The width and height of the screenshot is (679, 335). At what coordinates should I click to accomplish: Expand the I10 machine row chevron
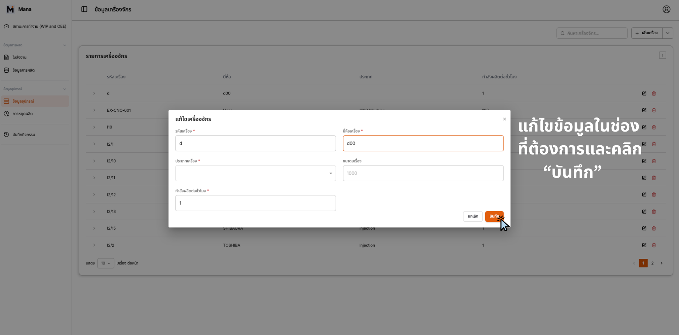[x=94, y=127]
